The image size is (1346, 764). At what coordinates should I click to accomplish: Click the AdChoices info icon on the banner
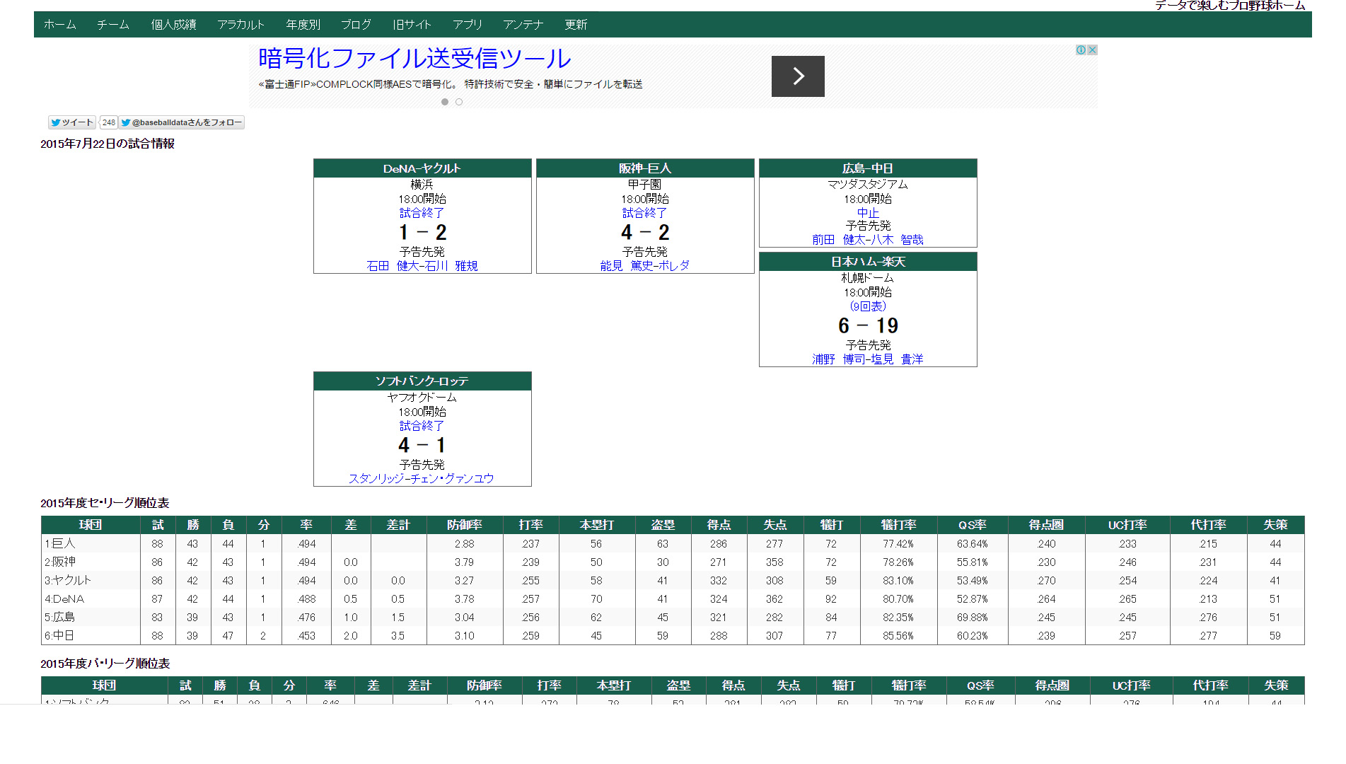tap(1081, 50)
